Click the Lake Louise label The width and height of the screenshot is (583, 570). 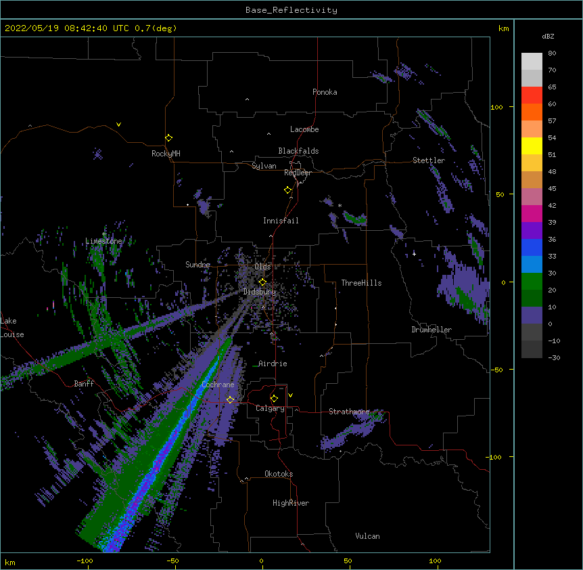(x=12, y=328)
